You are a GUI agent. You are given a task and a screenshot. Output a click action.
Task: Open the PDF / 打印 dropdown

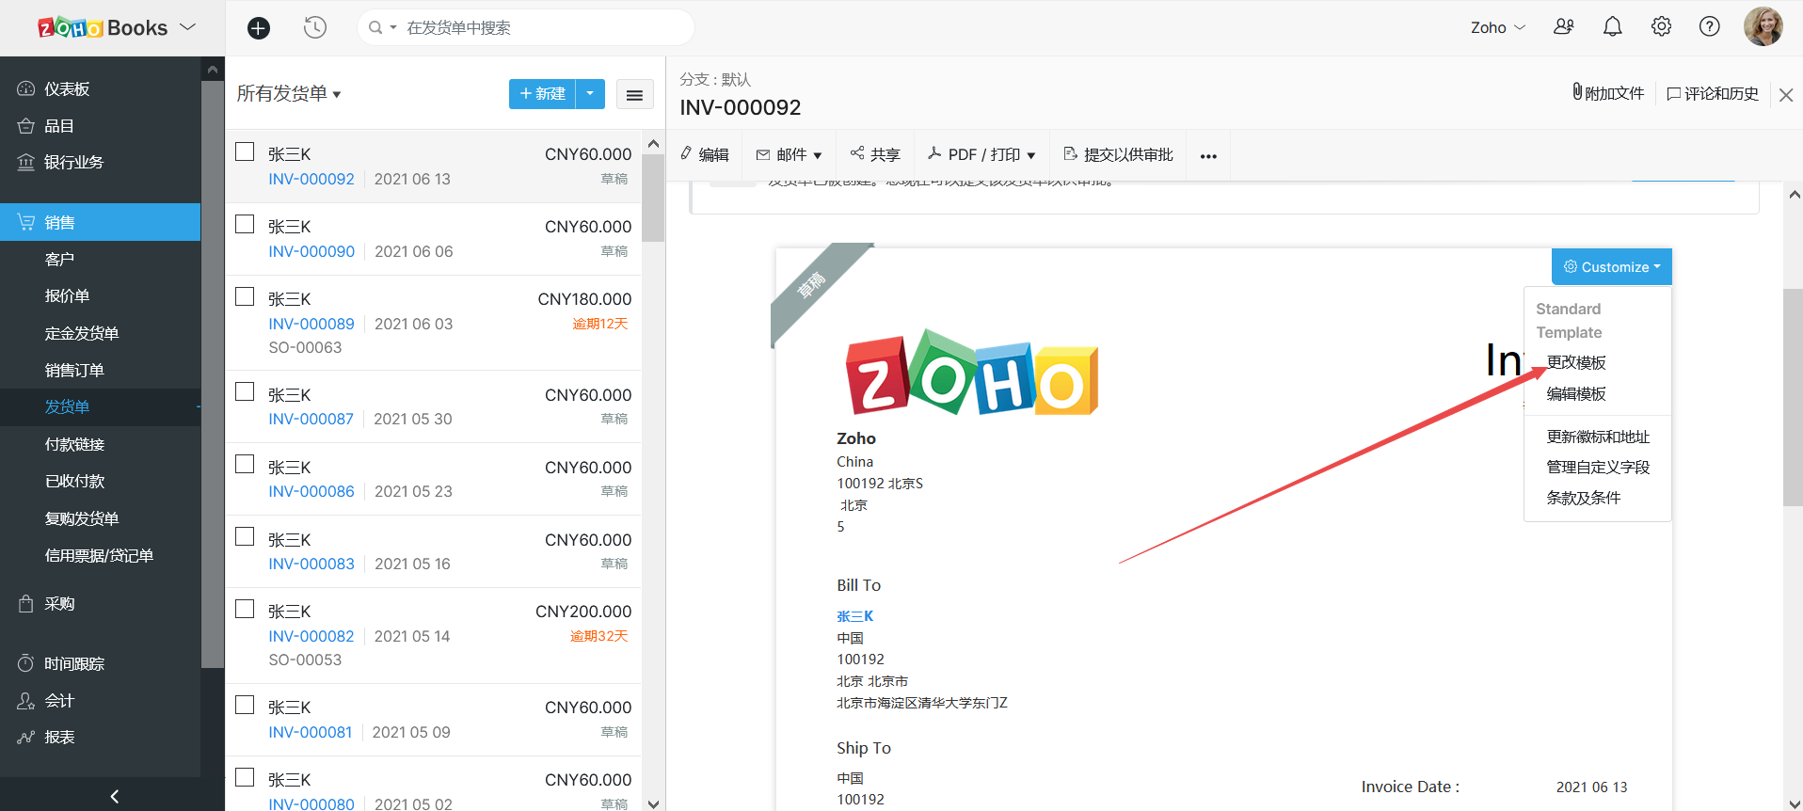click(981, 155)
